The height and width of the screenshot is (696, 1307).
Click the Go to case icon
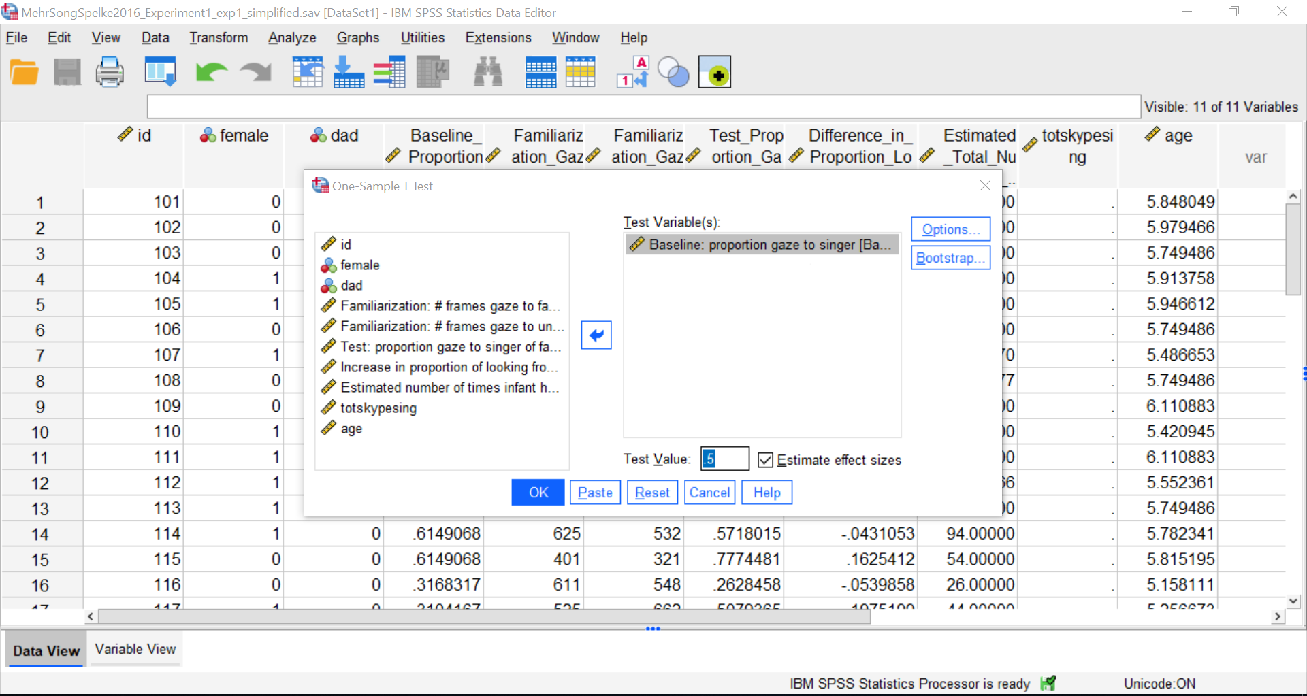(308, 72)
